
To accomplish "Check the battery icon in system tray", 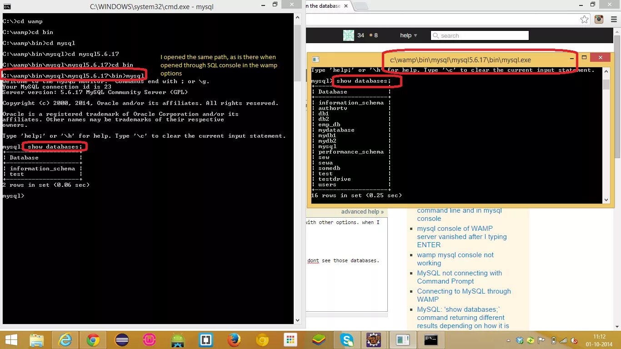I will coord(553,340).
